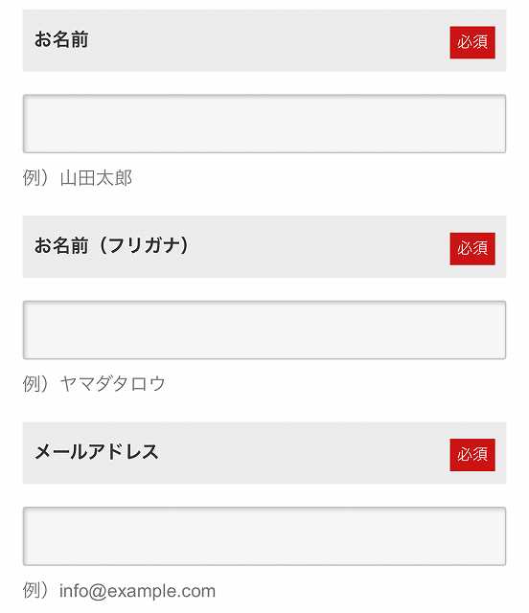
Task: Click the 例） prefix before info@example.com
Action: click(36, 590)
